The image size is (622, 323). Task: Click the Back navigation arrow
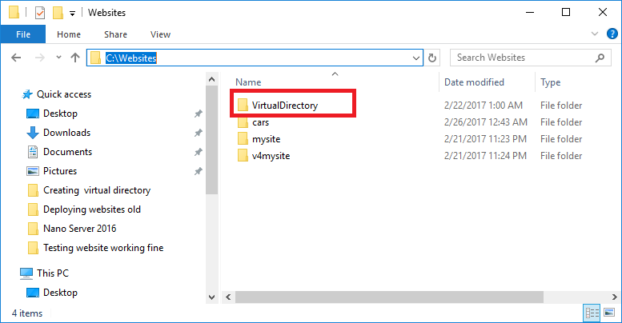pyautogui.click(x=18, y=58)
